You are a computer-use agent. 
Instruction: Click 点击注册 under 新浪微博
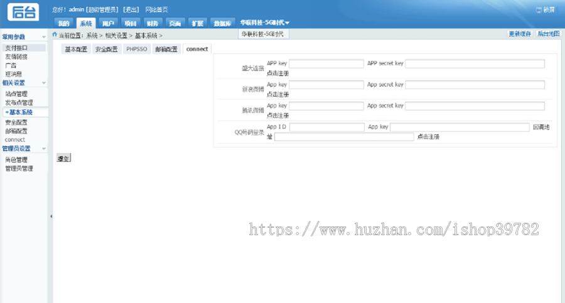coord(278,94)
